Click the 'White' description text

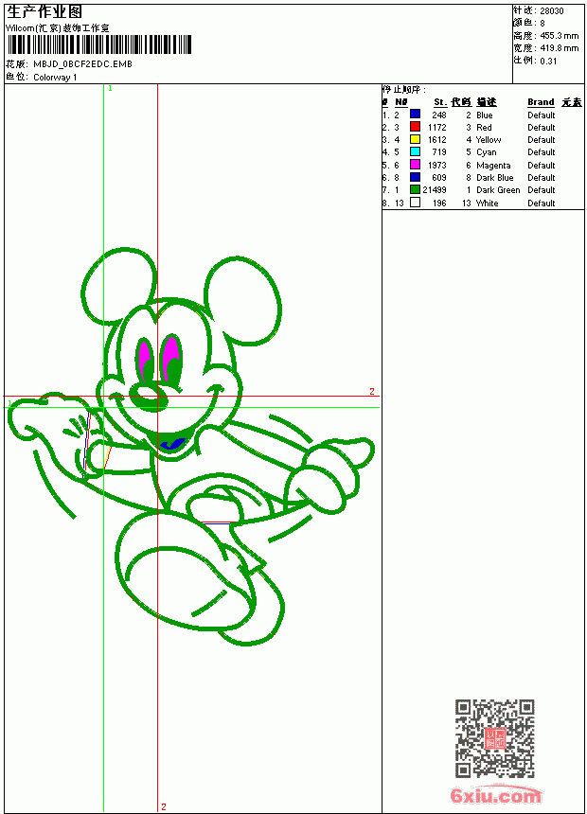(487, 203)
